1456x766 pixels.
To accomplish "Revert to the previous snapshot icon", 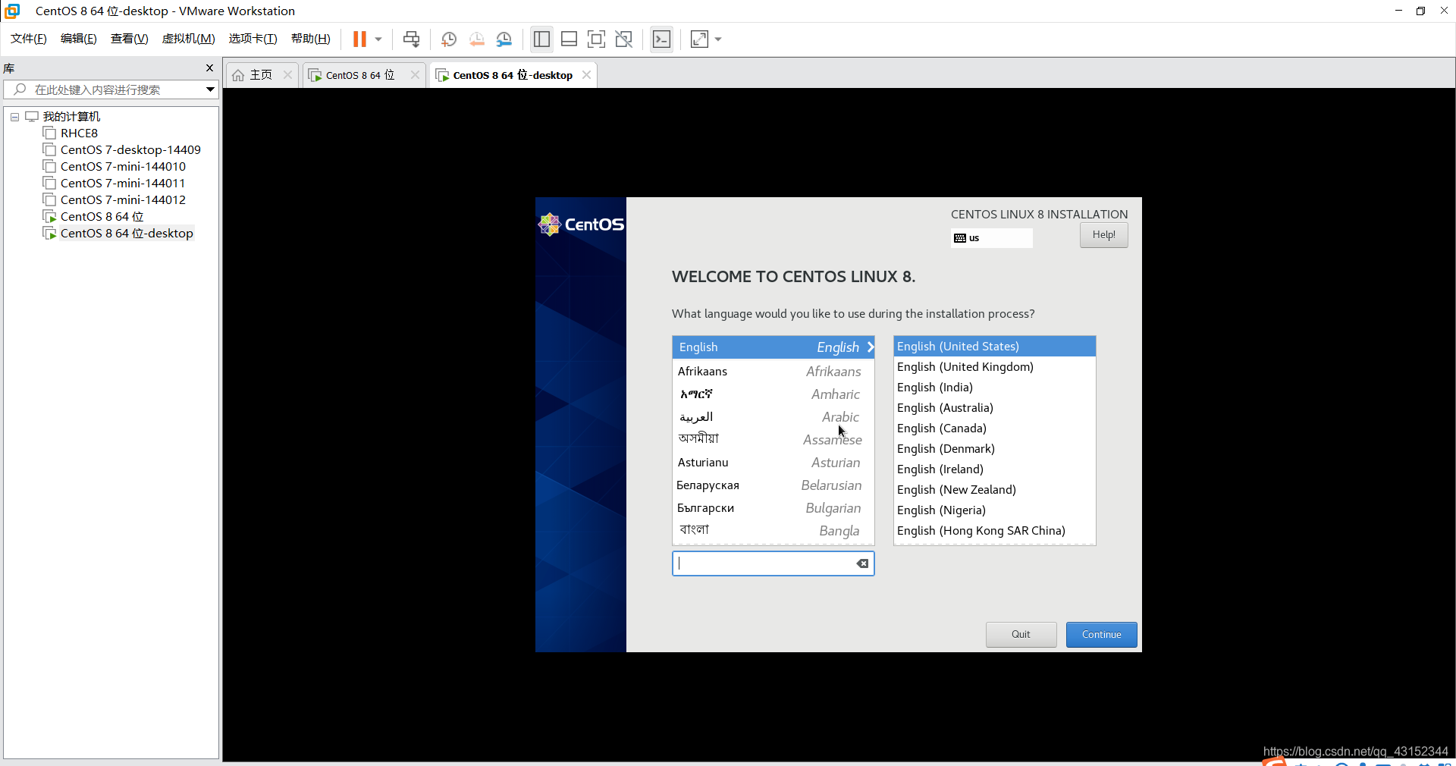I will [x=476, y=39].
